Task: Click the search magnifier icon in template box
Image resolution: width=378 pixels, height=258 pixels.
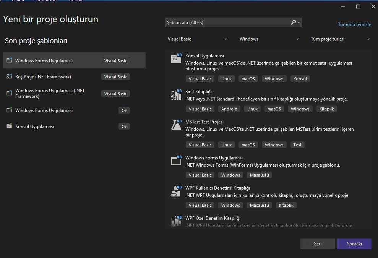Action: click(x=293, y=23)
